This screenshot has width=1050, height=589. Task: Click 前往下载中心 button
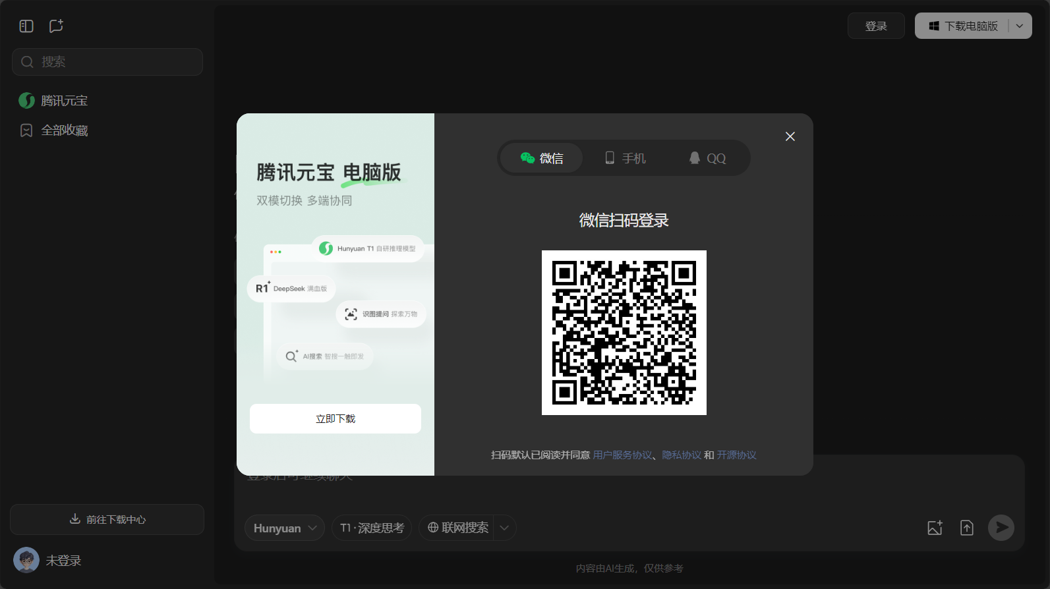107,519
